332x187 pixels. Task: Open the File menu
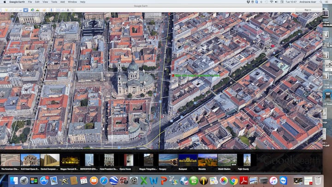tap(30, 2)
